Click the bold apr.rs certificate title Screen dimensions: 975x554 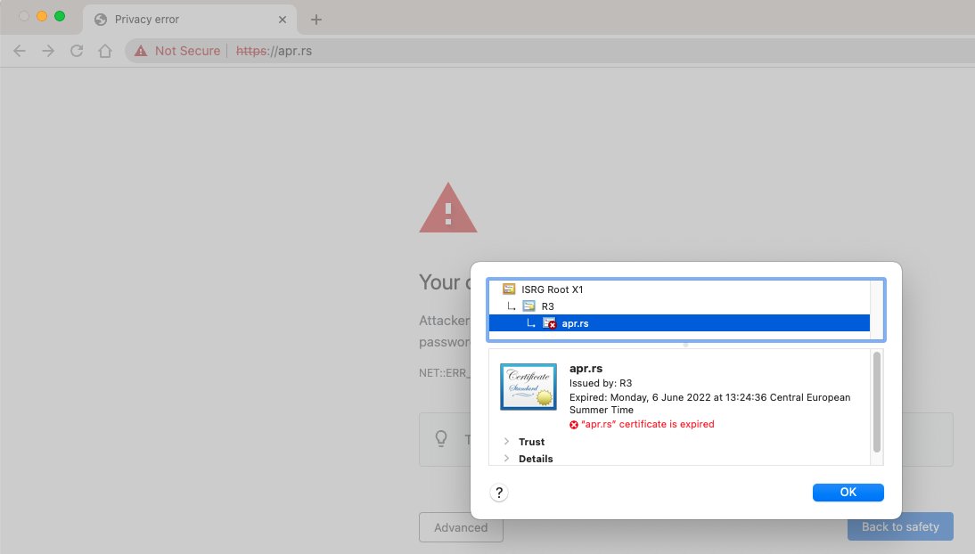(x=586, y=368)
